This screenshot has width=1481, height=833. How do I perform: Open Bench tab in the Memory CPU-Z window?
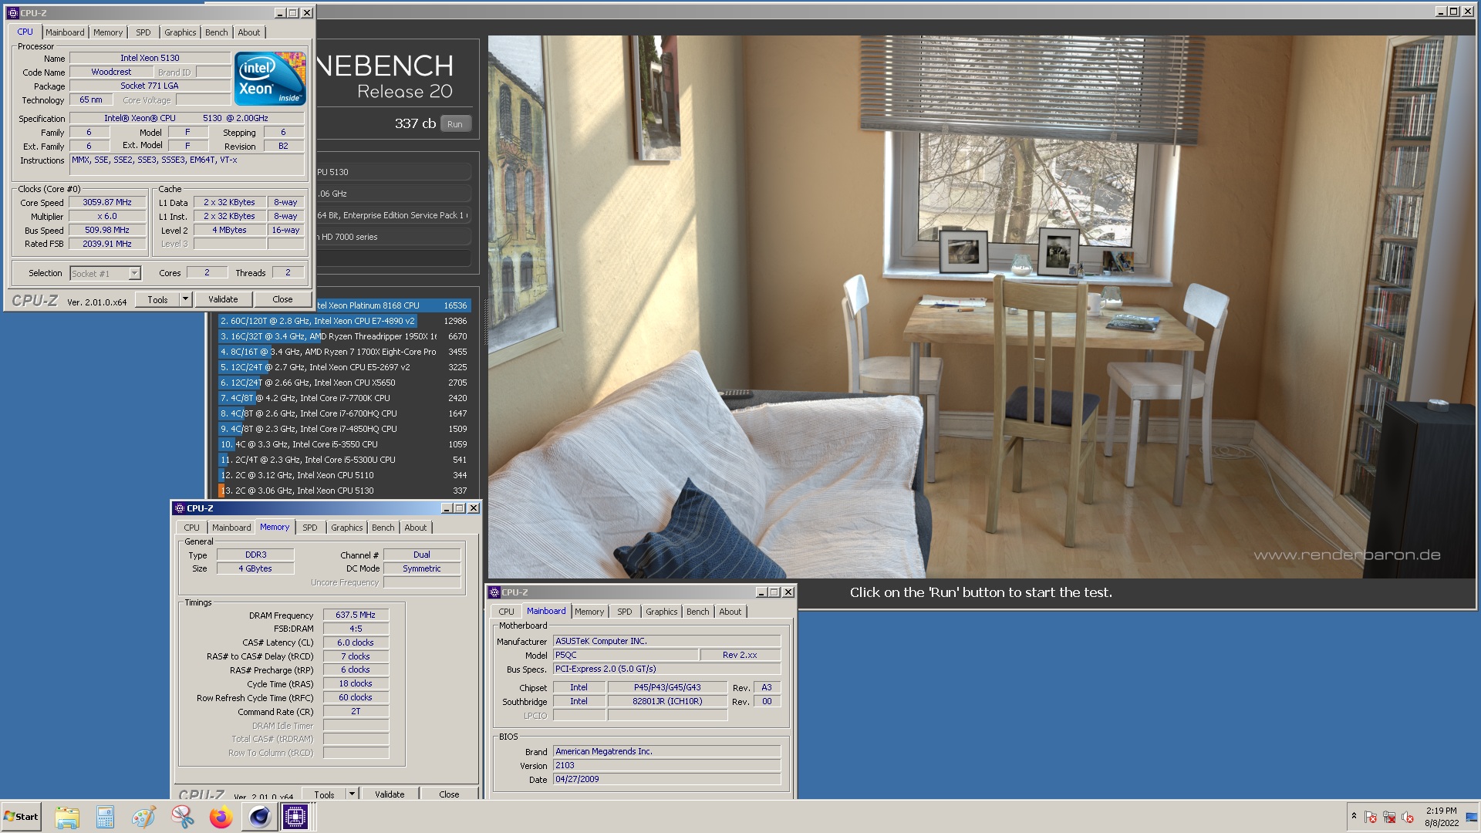pyautogui.click(x=383, y=528)
